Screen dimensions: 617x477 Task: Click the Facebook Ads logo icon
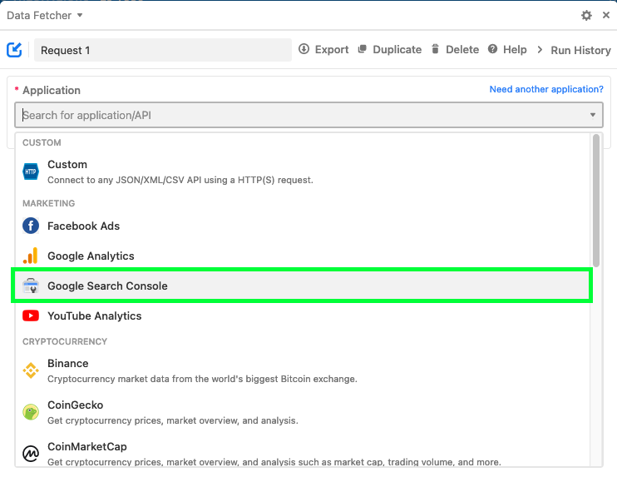click(31, 226)
